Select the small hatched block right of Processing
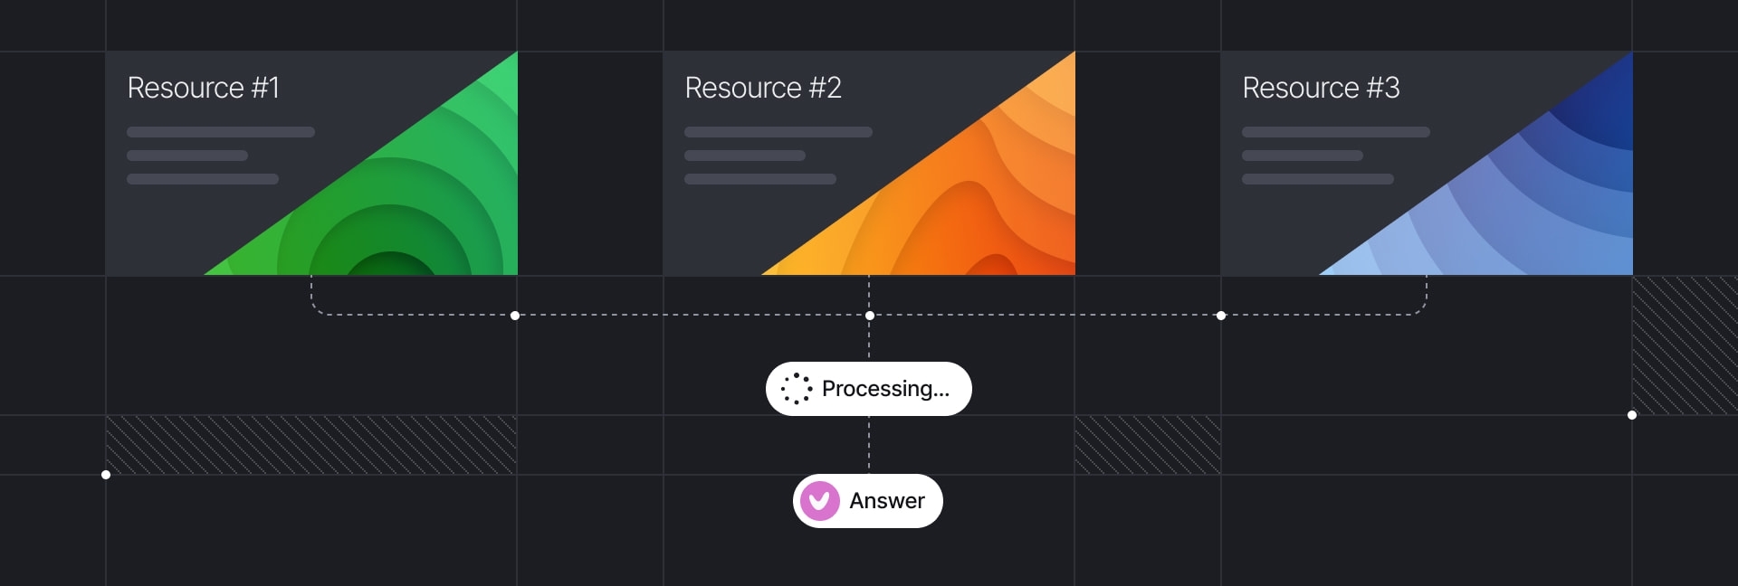The image size is (1738, 586). [x=1147, y=445]
